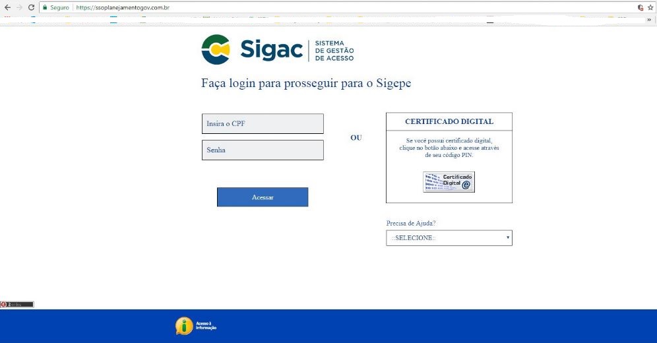Click the small status badge at bottom left

pos(16,305)
